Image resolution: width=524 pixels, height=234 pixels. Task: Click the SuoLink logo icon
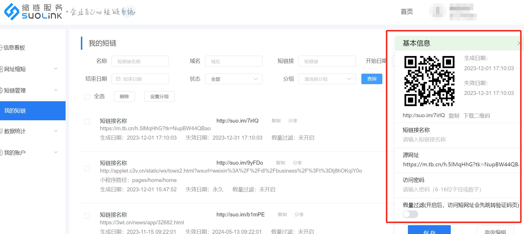(12, 12)
